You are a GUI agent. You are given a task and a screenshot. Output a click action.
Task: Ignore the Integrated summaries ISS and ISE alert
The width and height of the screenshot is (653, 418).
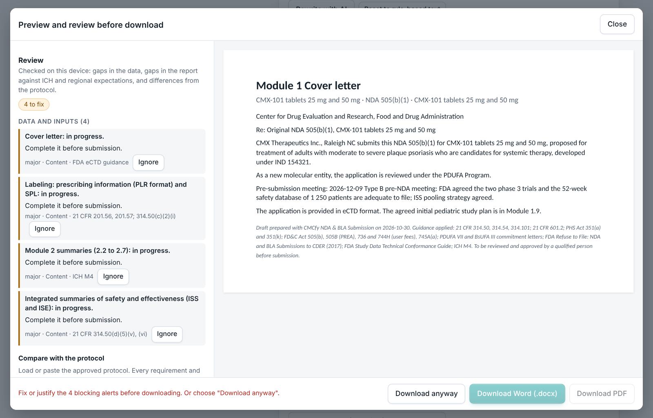pos(167,334)
